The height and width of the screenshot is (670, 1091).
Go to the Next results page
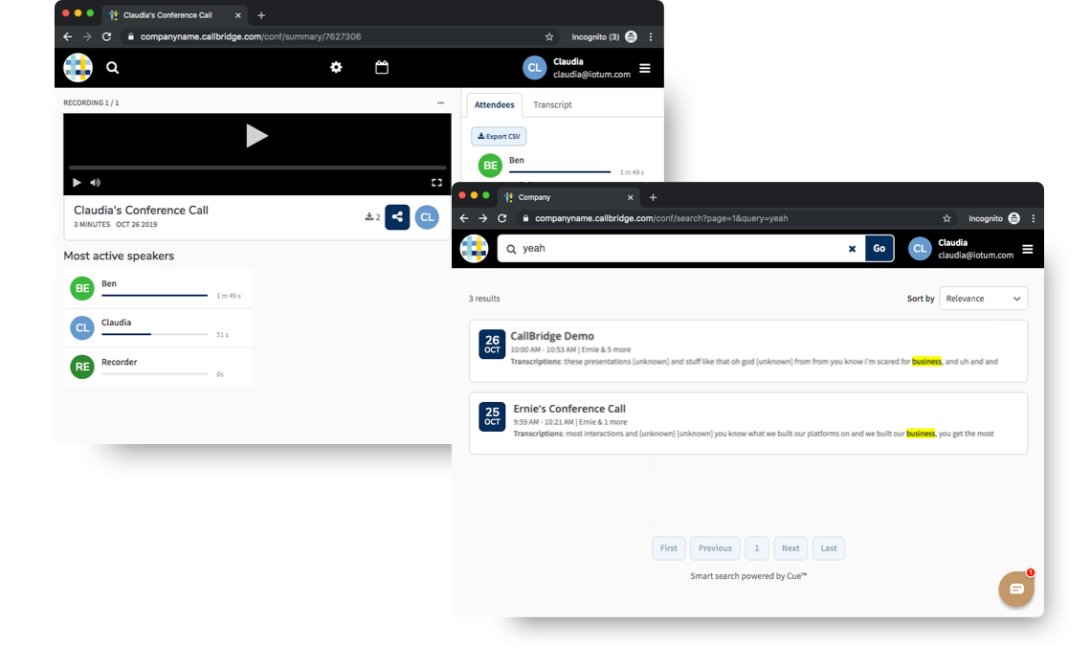click(790, 547)
